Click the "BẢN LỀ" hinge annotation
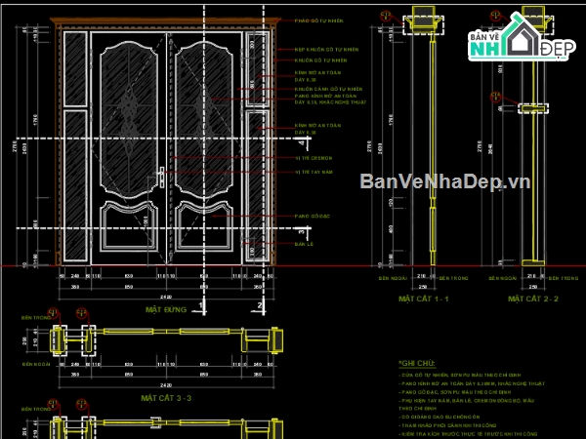586x439 pixels. [302, 244]
